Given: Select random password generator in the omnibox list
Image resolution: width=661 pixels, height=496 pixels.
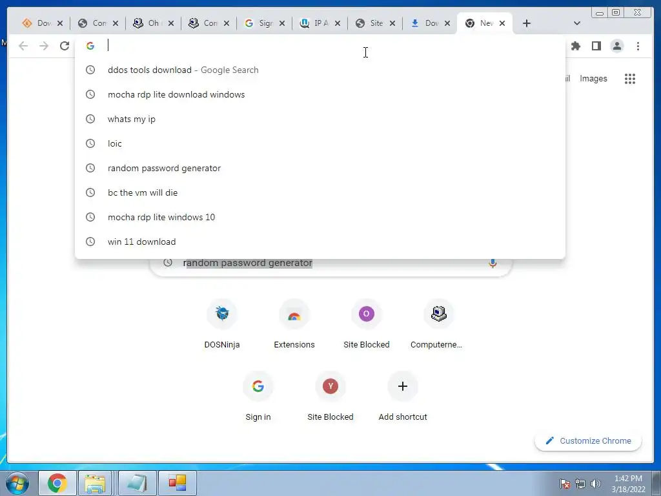Looking at the screenshot, I should (x=320, y=168).
